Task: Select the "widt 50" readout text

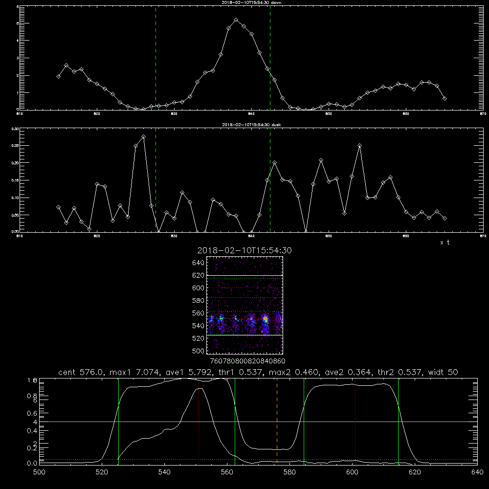Action: pos(443,372)
